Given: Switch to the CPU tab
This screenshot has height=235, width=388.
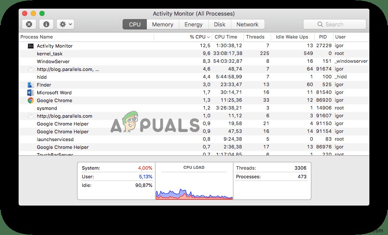Looking at the screenshot, I should coord(135,24).
